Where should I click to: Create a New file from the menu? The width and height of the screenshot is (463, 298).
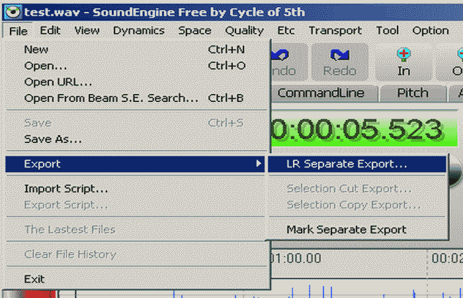tap(36, 49)
